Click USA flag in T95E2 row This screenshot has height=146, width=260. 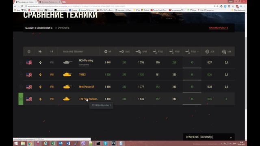tap(29, 75)
